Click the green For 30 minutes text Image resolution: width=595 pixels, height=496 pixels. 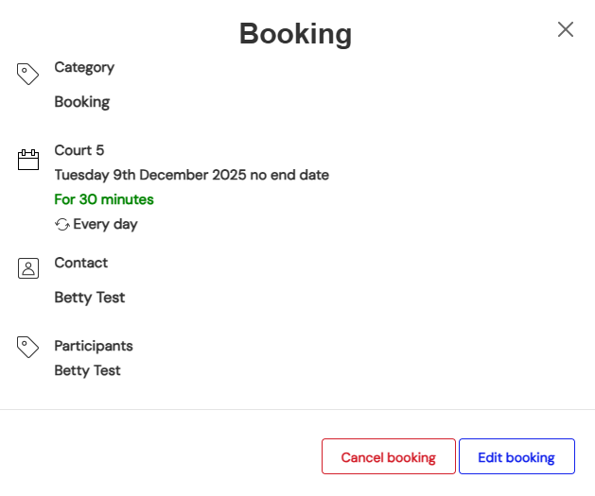[104, 199]
